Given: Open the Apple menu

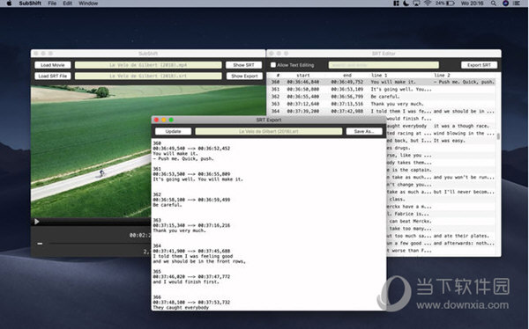Looking at the screenshot, I should (9, 4).
